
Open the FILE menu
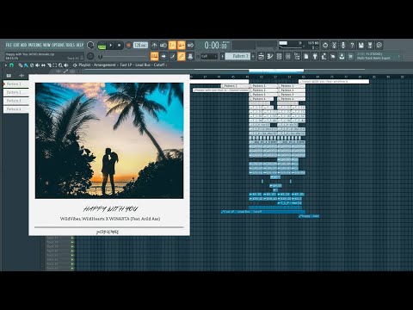pos(9,45)
